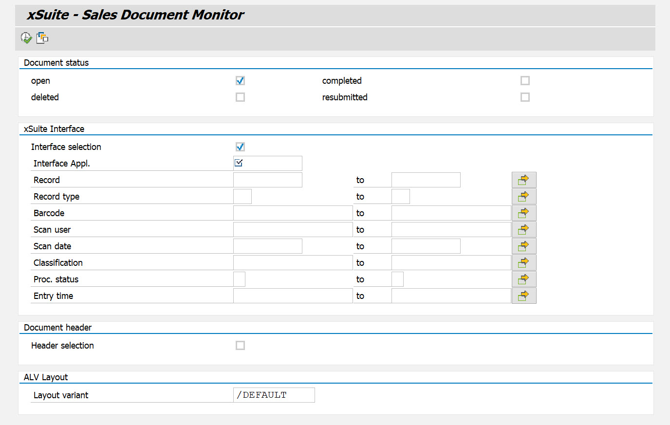Screen dimensions: 670x425
Task: Check the deleted document status
Action: point(240,97)
